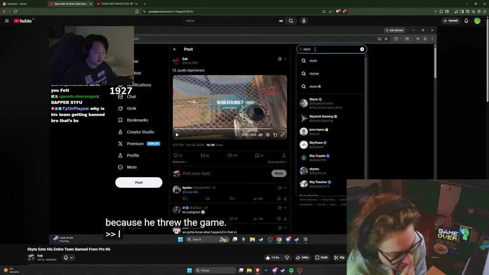489x275 pixels.
Task: Clear the X search field in video
Action: (x=362, y=49)
